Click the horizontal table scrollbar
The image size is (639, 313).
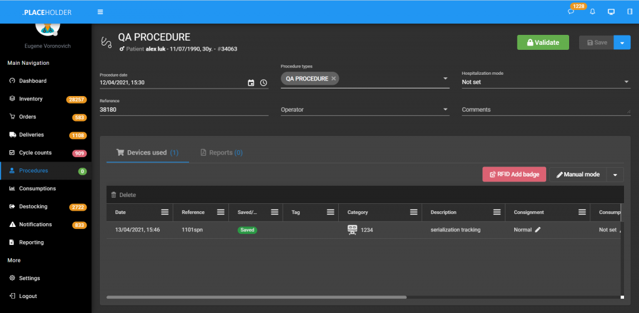pos(256,297)
